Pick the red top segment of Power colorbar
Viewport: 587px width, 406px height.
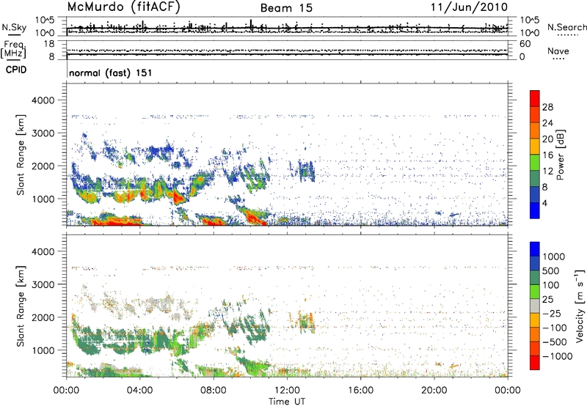click(535, 98)
